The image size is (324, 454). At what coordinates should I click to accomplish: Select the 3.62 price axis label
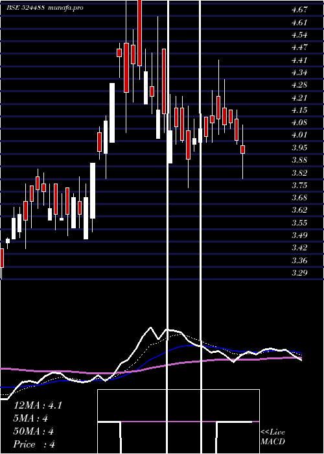point(299,210)
